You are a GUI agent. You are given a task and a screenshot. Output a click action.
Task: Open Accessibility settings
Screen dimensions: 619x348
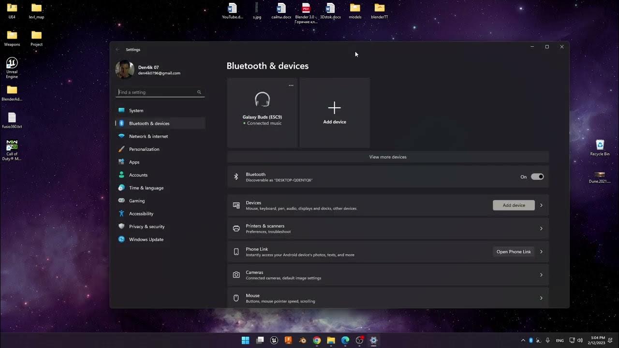point(160,214)
